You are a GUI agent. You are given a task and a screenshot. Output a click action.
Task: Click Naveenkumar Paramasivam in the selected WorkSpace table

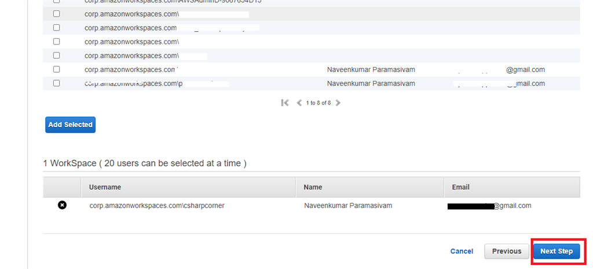[x=347, y=206]
